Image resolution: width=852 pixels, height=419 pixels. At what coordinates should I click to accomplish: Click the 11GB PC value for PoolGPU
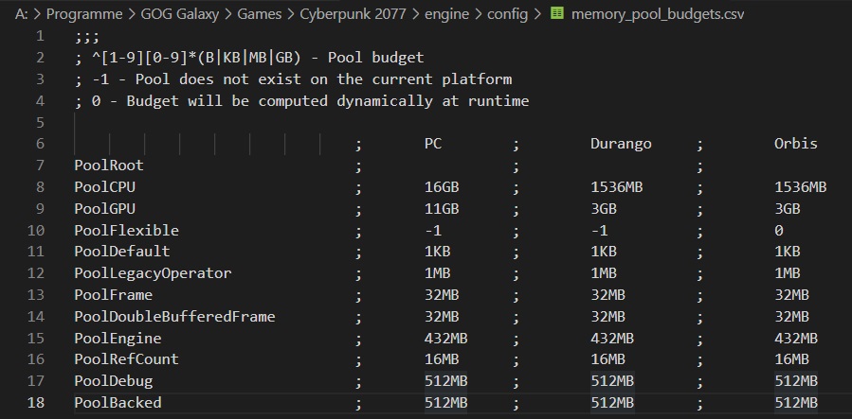[x=442, y=208]
